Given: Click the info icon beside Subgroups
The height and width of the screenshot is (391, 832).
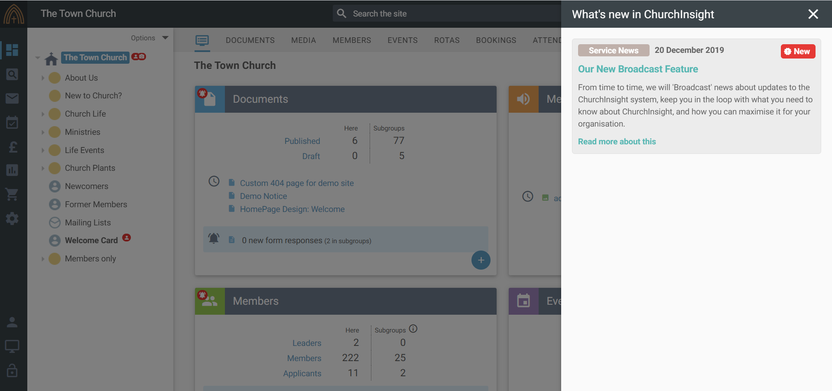Looking at the screenshot, I should click(413, 329).
